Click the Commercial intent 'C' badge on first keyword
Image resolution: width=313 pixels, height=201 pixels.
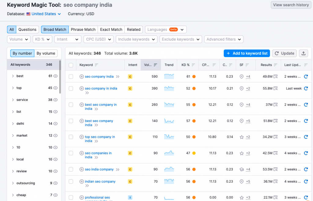130,77
